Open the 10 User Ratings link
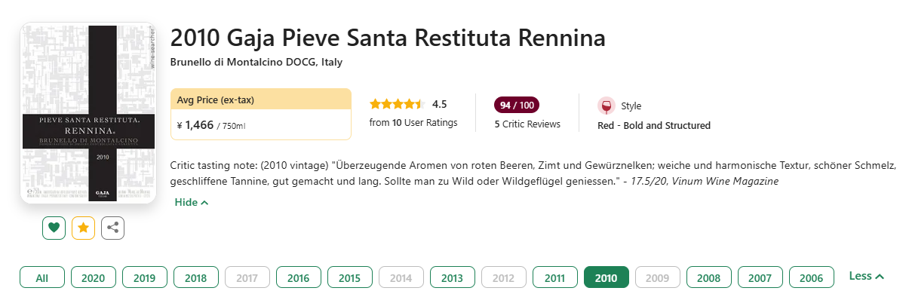The height and width of the screenshot is (294, 906). tap(413, 122)
